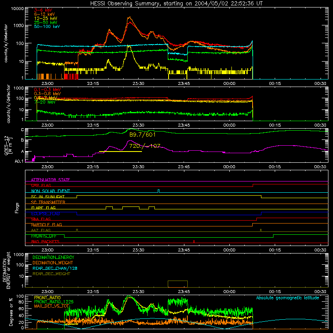The height and width of the screenshot is (333, 333).
Task: Click the 23:30 tick label under top plot
Action: (x=139, y=84)
